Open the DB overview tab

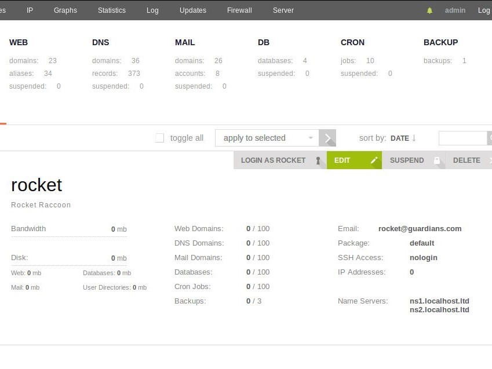click(264, 42)
